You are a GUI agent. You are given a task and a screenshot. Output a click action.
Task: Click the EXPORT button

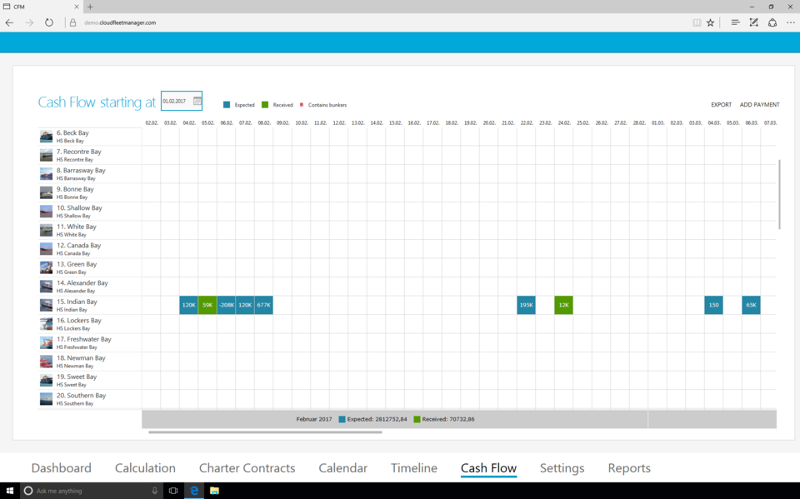pyautogui.click(x=721, y=105)
